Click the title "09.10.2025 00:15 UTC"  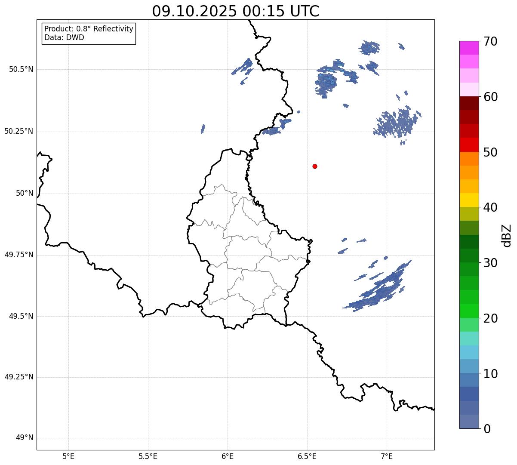click(x=236, y=11)
